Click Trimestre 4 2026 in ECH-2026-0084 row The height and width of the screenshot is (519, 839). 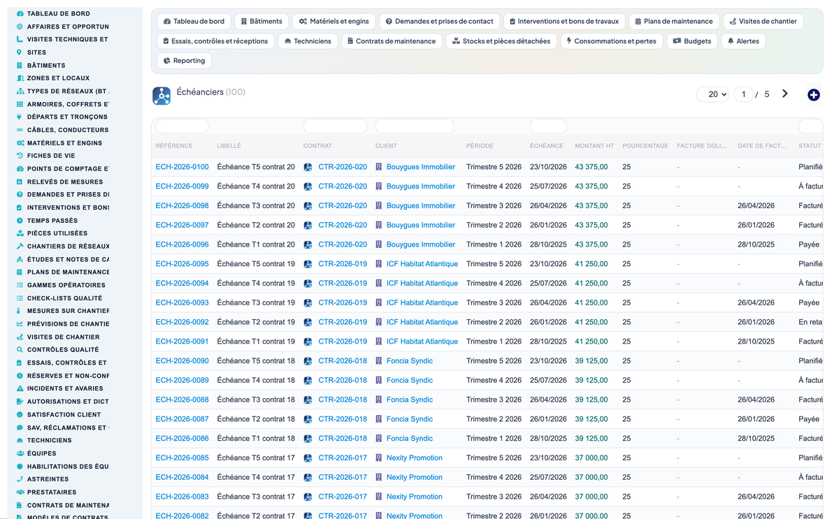[x=494, y=478]
